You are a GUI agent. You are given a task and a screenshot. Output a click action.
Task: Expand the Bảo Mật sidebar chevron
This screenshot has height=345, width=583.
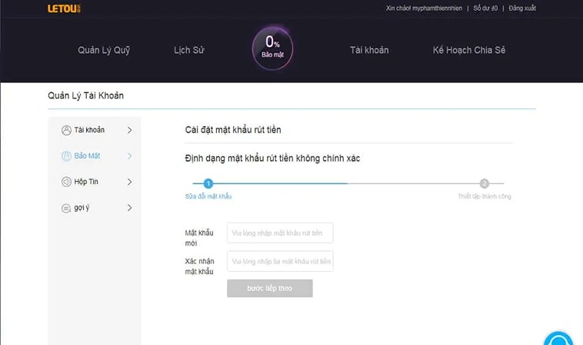pos(129,156)
